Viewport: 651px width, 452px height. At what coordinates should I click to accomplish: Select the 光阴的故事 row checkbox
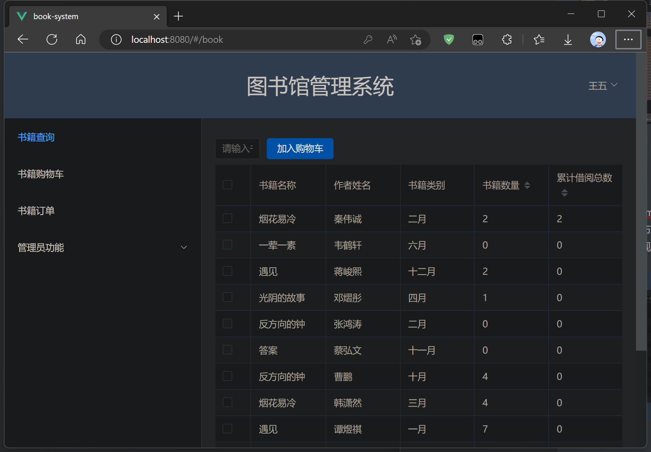(227, 297)
